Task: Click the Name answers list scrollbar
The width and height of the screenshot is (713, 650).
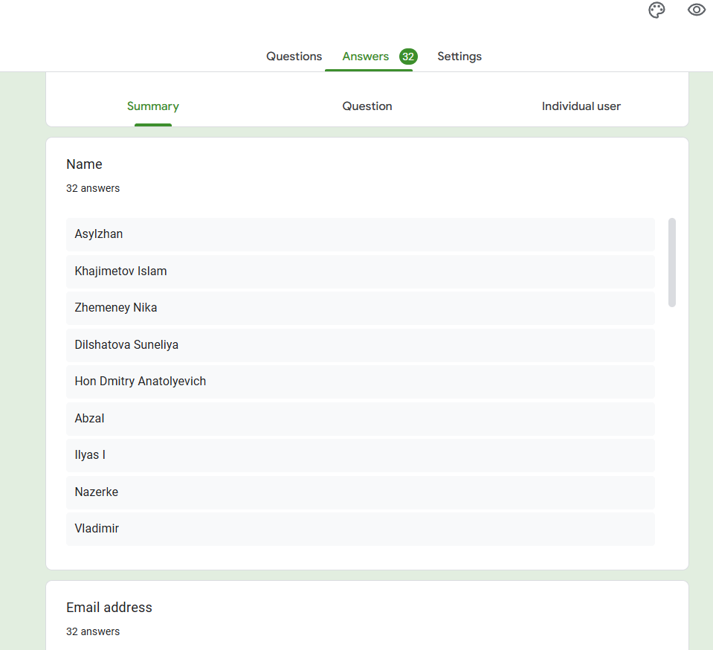Action: (672, 262)
